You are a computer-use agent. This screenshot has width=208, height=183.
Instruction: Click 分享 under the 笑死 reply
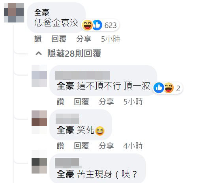(x=107, y=146)
